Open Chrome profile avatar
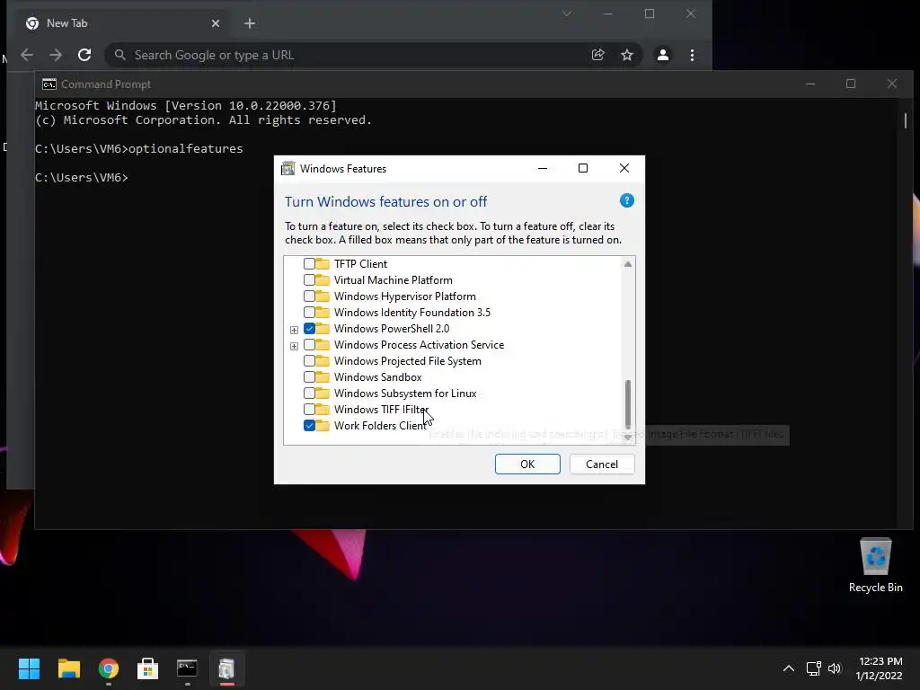Viewport: 920px width, 690px height. [662, 55]
